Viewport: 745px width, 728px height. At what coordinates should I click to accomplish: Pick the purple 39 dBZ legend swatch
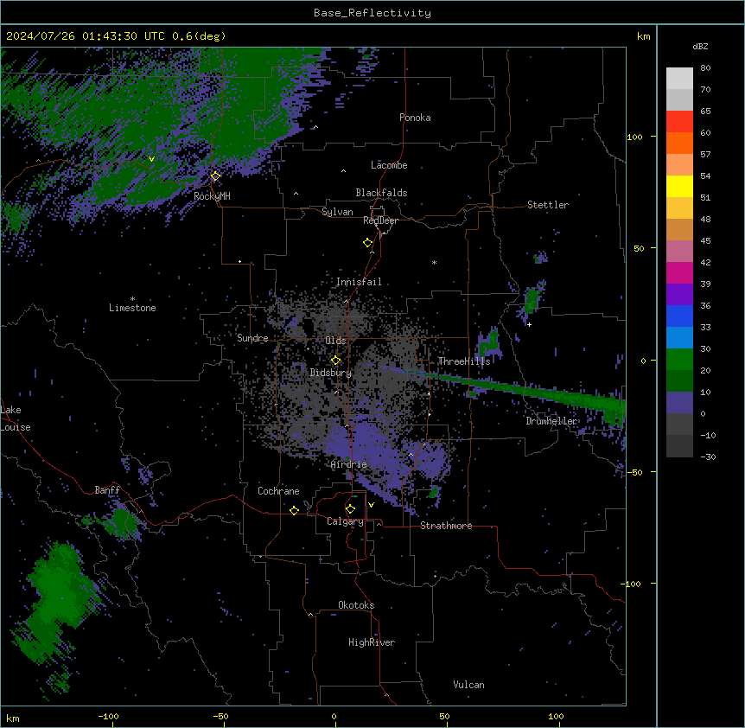click(679, 295)
